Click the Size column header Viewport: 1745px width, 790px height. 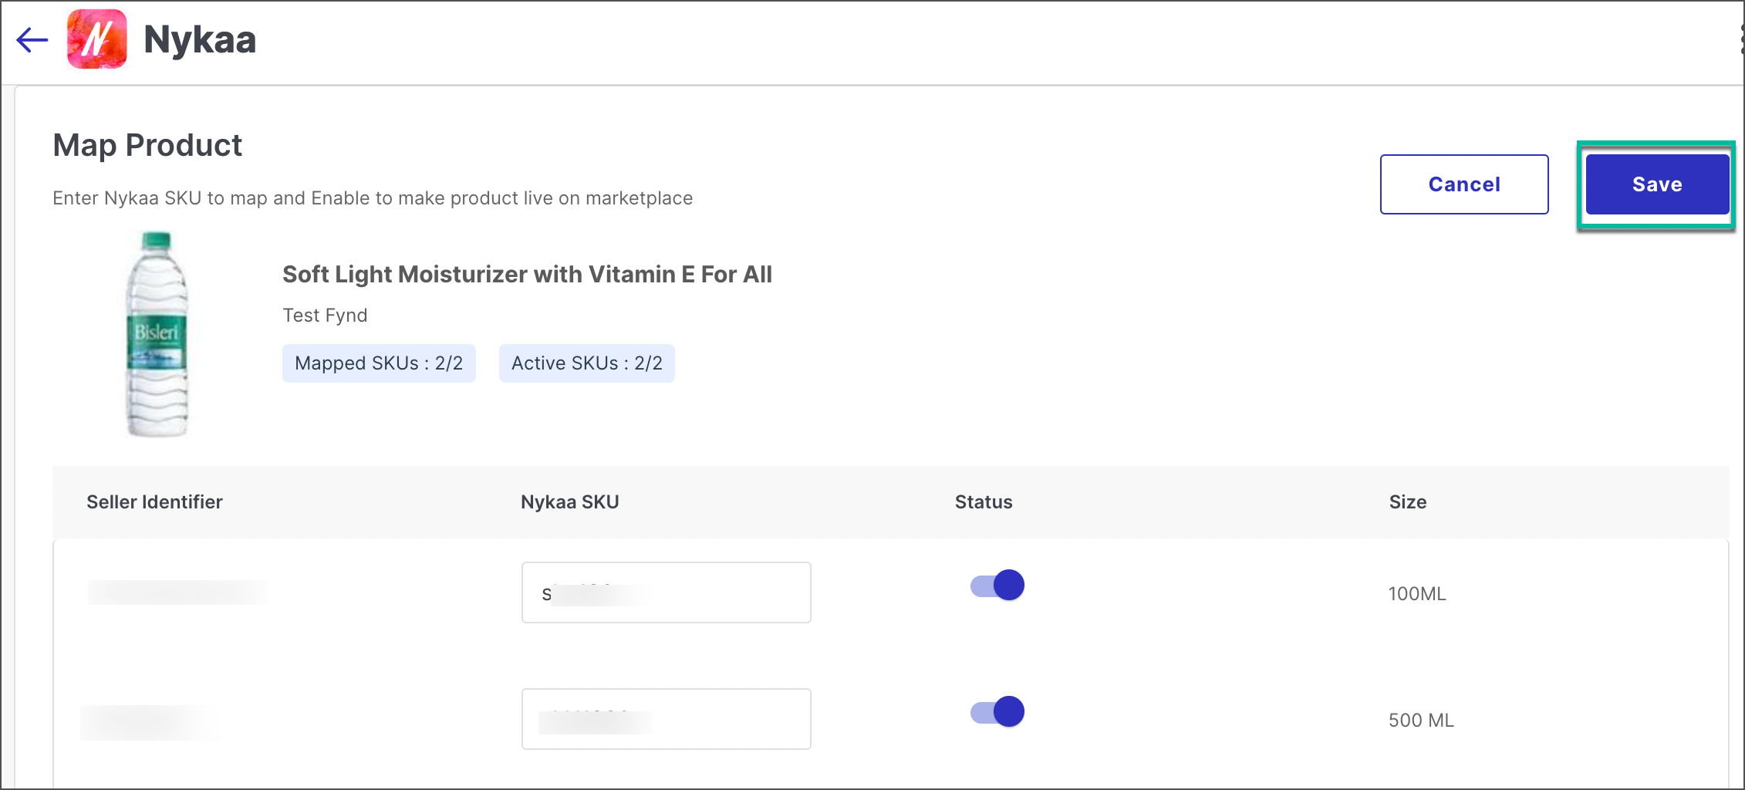(1408, 501)
